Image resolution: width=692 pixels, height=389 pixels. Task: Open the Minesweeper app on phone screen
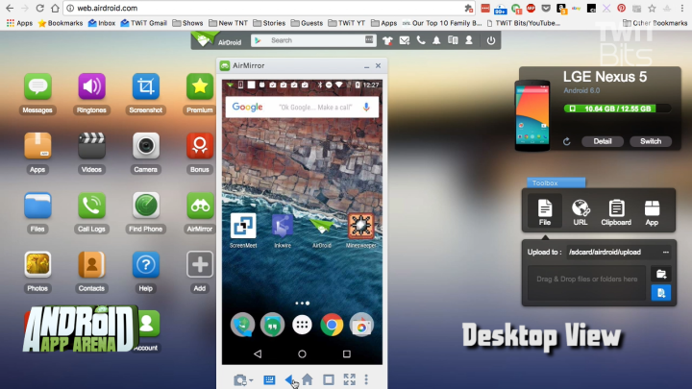point(360,227)
